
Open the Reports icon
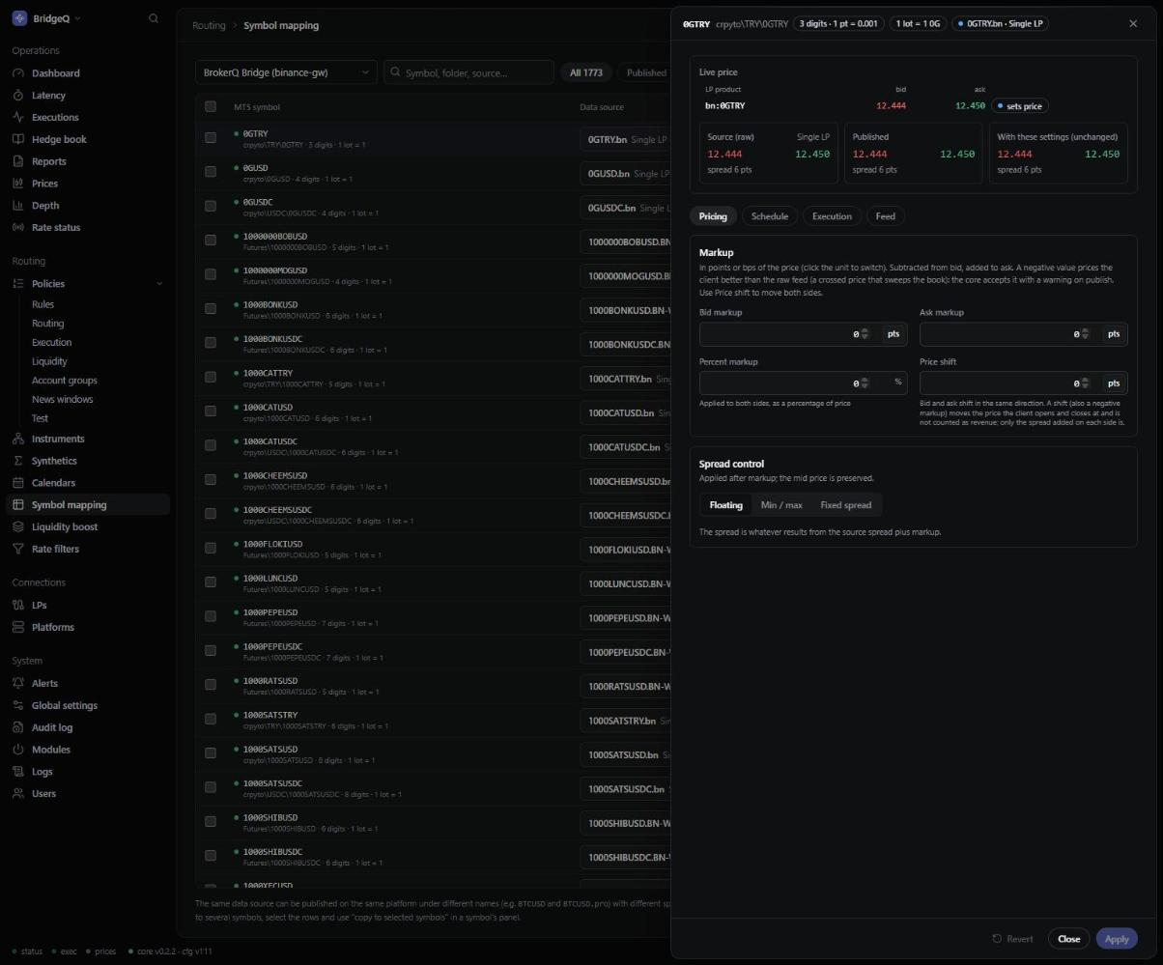[18, 161]
